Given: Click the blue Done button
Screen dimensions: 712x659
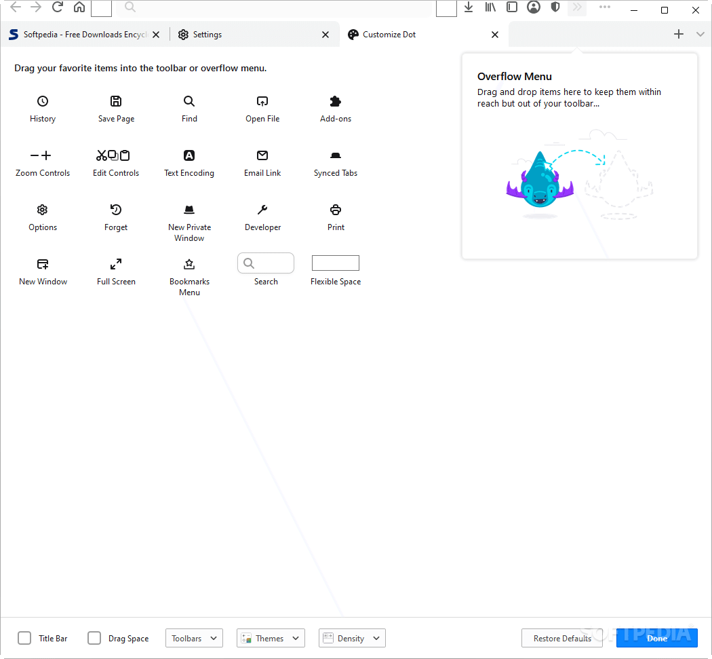Looking at the screenshot, I should coord(656,638).
